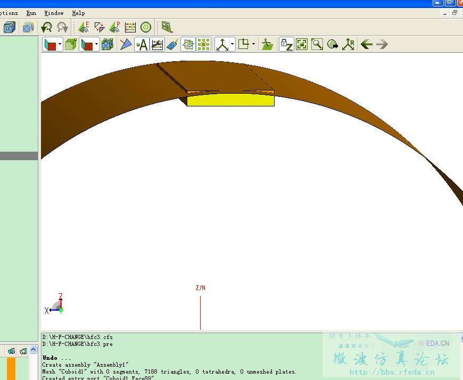
Task: Toggle the intersecting workplanes display icon
Action: pos(188,45)
